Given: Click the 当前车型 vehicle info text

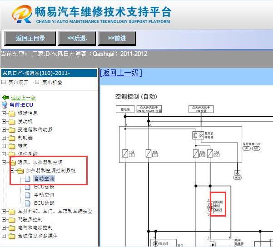Looking at the screenshot, I should [74, 54].
